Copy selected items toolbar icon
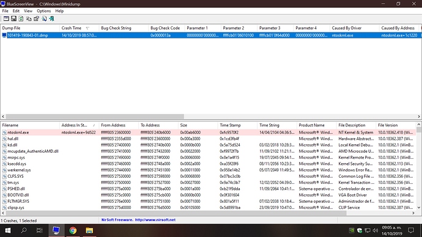The height and width of the screenshot is (237, 422). (x=29, y=18)
